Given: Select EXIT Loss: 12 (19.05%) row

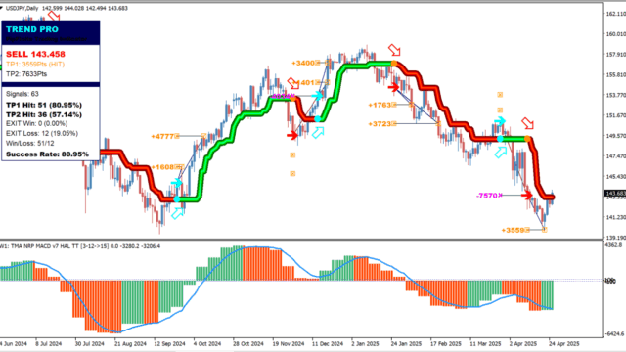Looking at the screenshot, I should (42, 134).
